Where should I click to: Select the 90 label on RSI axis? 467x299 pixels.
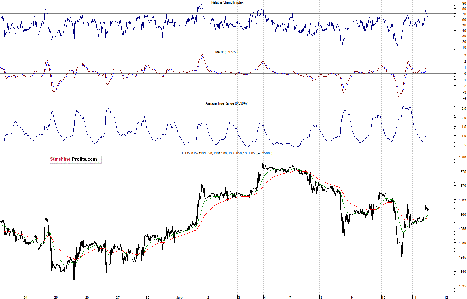463,3
